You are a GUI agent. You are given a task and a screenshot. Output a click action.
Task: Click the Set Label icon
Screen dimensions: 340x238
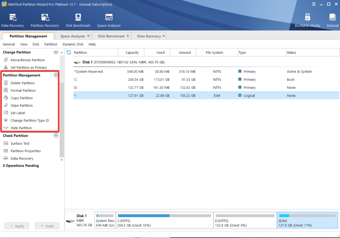click(x=6, y=113)
